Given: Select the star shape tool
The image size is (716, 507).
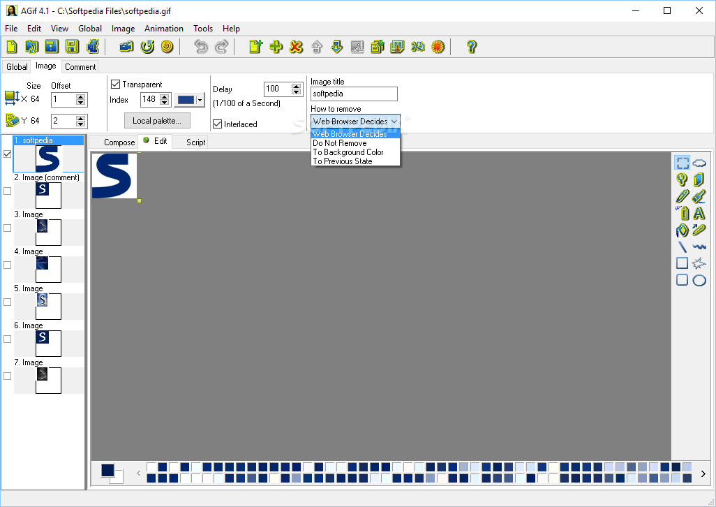Looking at the screenshot, I should pos(699,263).
